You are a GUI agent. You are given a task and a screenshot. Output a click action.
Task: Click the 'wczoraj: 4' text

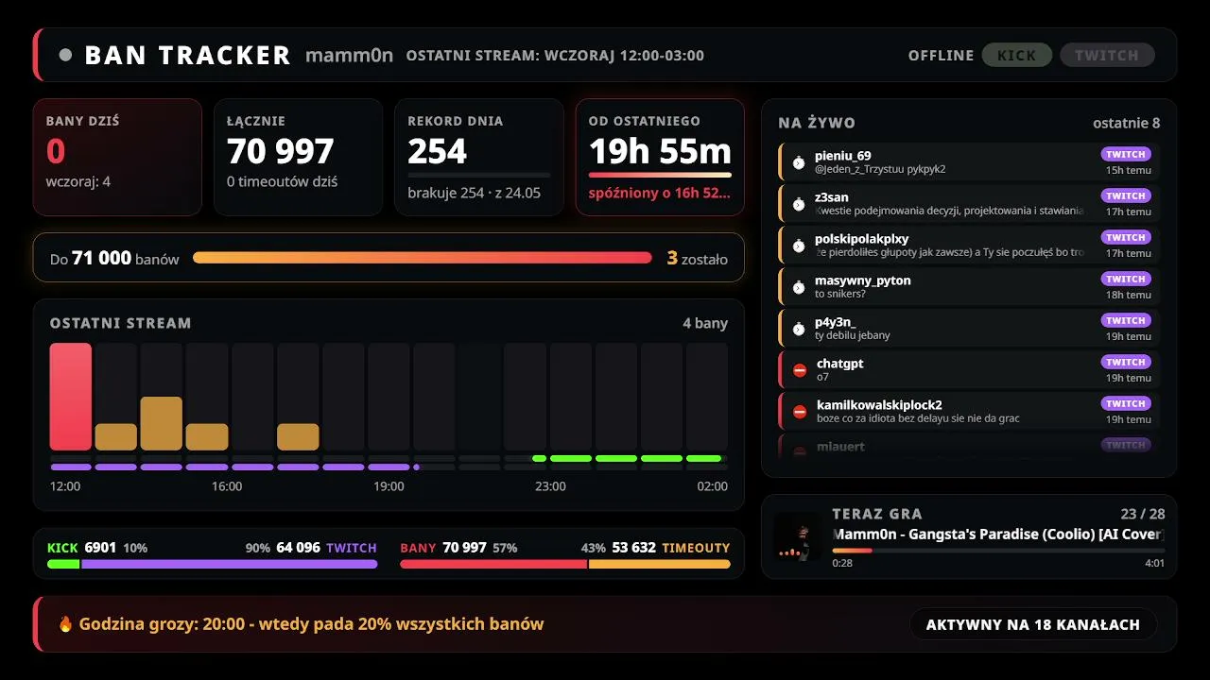click(78, 181)
